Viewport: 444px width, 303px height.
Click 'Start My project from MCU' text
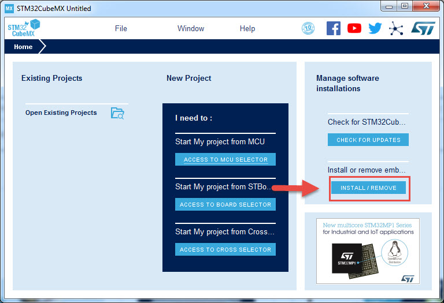point(220,141)
